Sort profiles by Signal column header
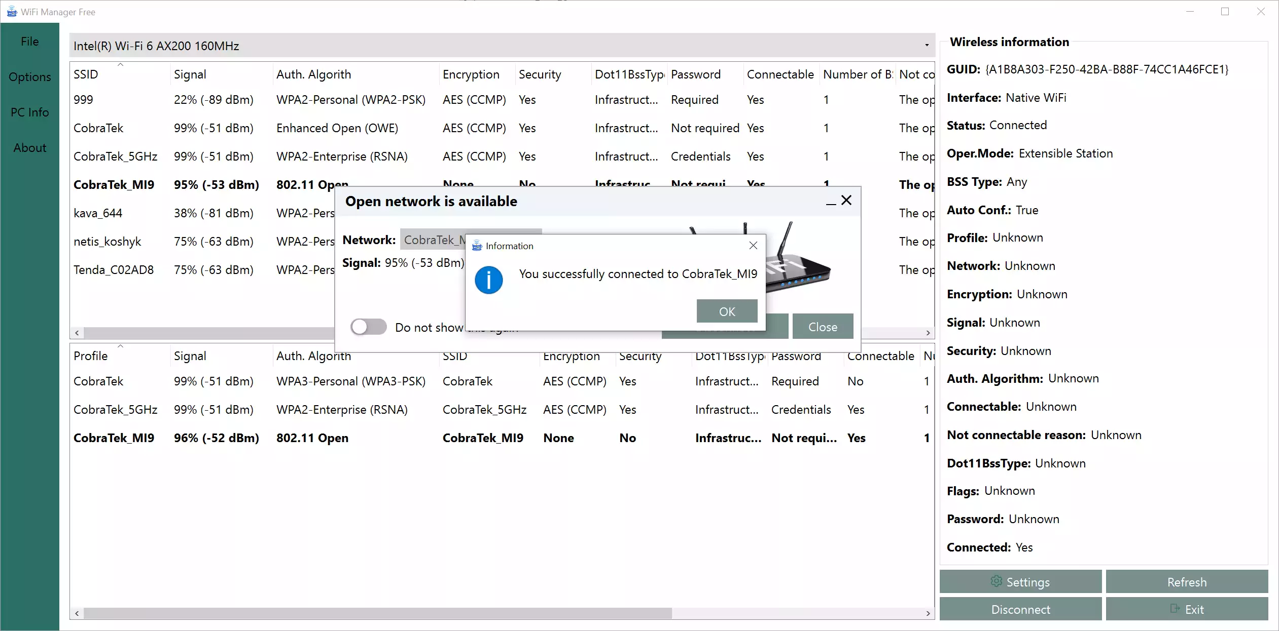This screenshot has width=1279, height=631. [221, 356]
